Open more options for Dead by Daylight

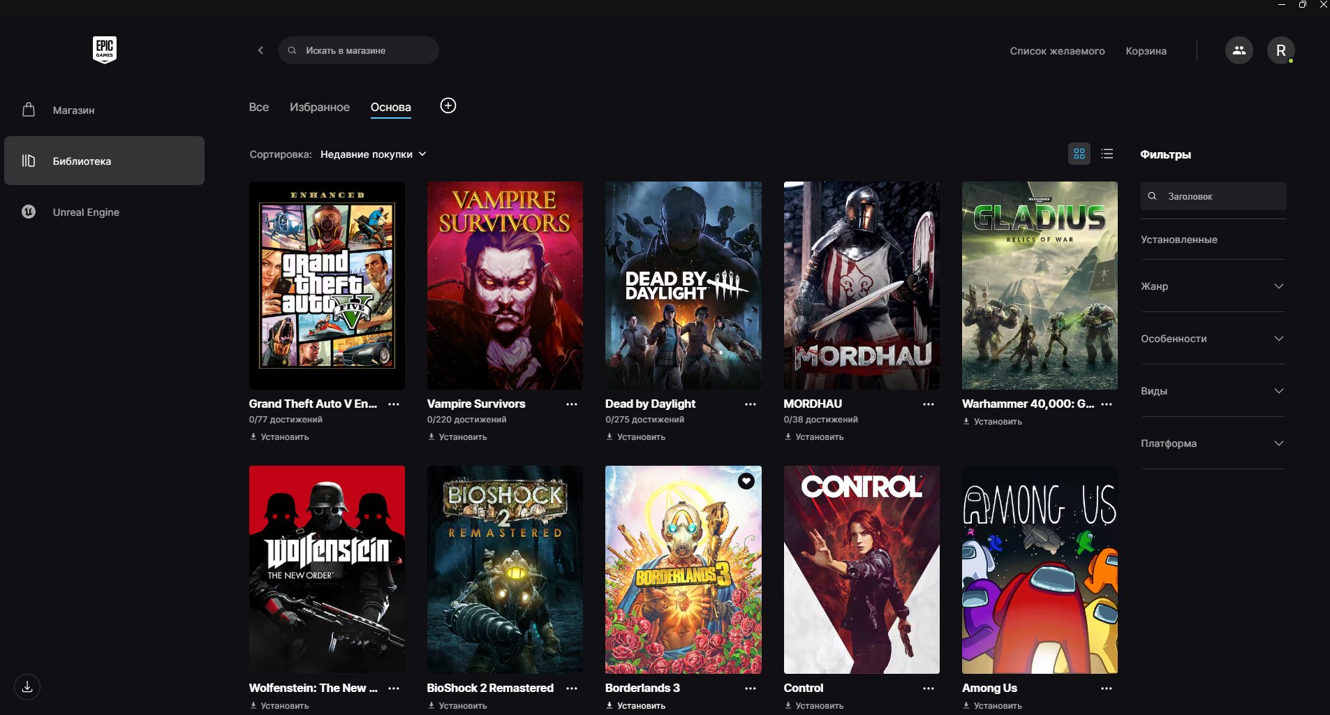751,404
